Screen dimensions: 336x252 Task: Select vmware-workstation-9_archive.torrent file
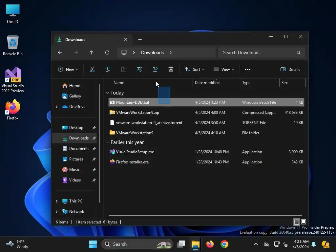point(206,123)
